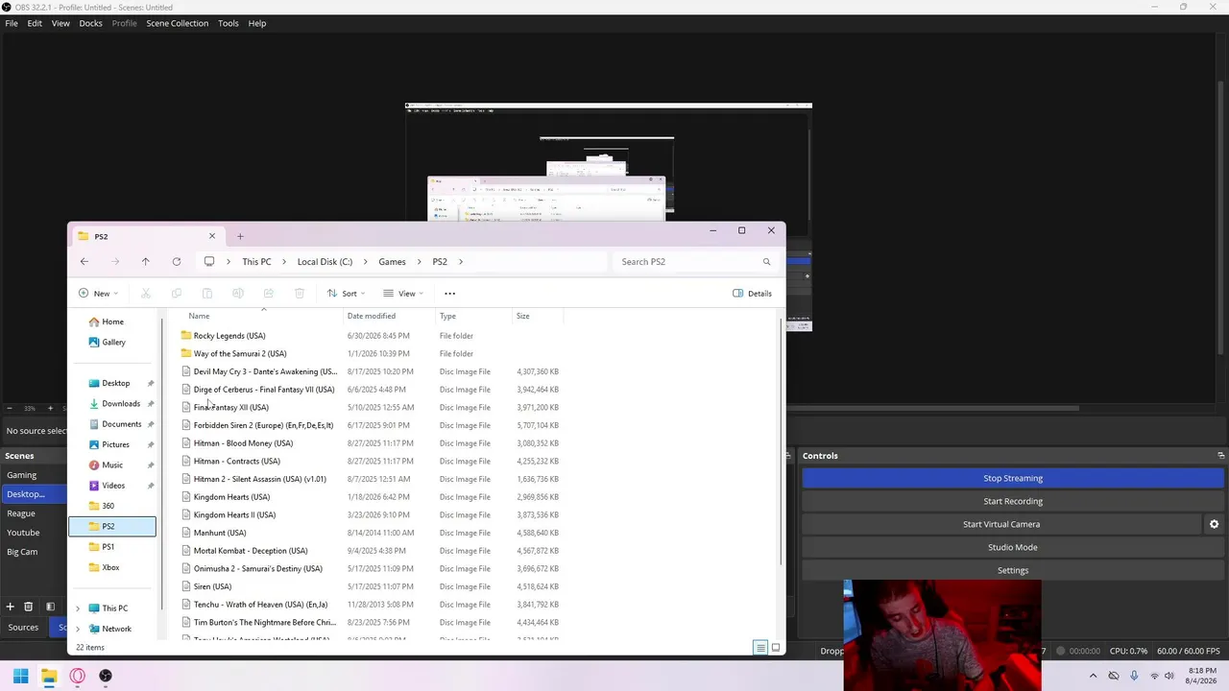
Task: Start the Virtual Camera
Action: [x=1001, y=524]
